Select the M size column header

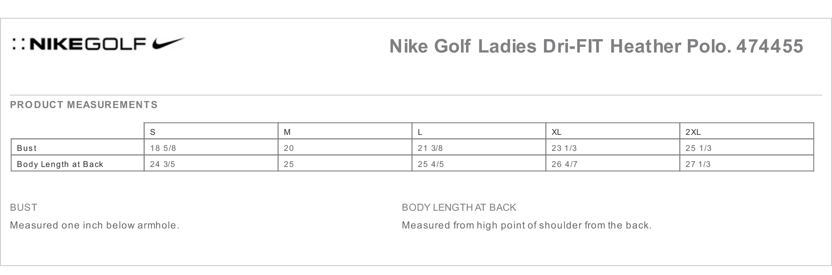click(287, 132)
